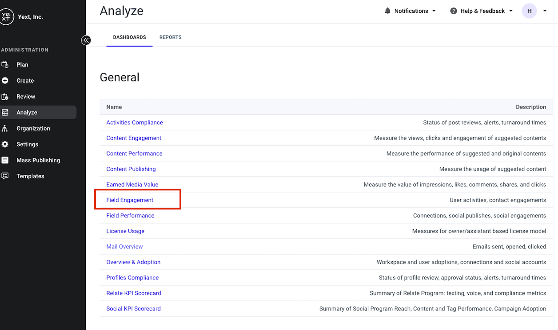This screenshot has width=558, height=330.
Task: Open the Profiles Compliance dashboard
Action: (132, 278)
